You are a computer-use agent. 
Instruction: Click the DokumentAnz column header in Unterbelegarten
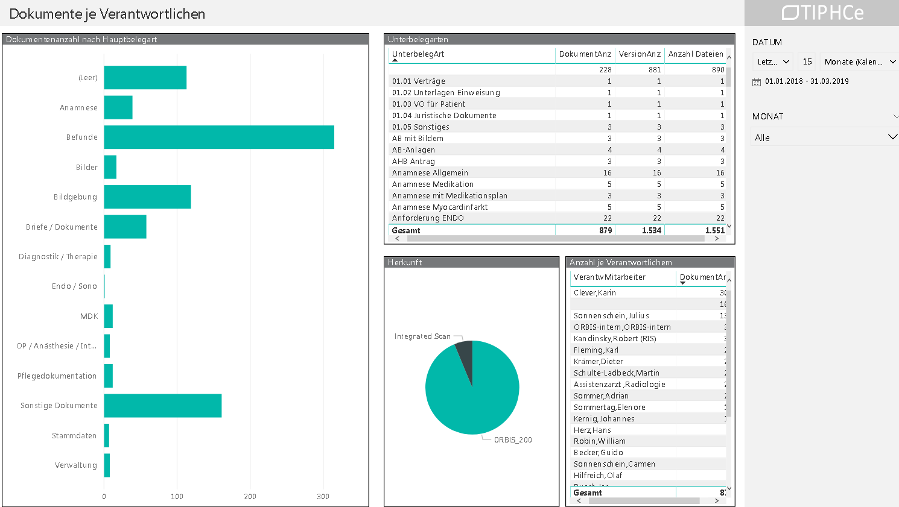coord(585,54)
